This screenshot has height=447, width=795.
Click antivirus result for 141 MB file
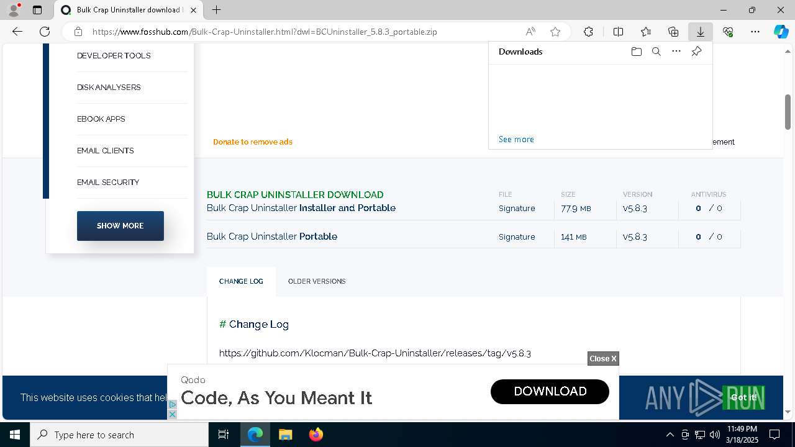click(709, 237)
